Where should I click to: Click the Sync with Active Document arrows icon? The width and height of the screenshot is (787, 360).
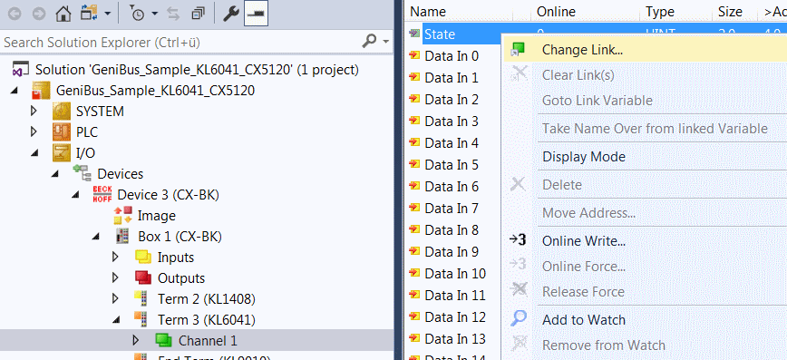[174, 15]
